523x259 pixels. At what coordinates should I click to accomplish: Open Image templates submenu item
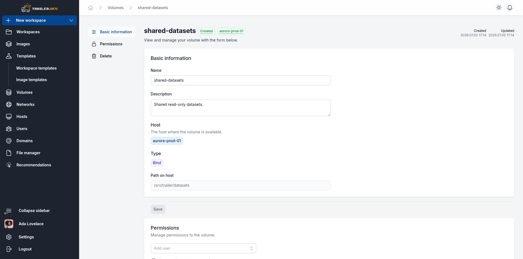coord(31,80)
